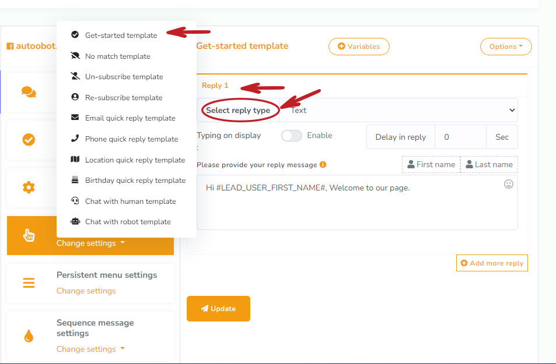Choose No match template from the menu
Image resolution: width=556 pixels, height=364 pixels.
117,56
